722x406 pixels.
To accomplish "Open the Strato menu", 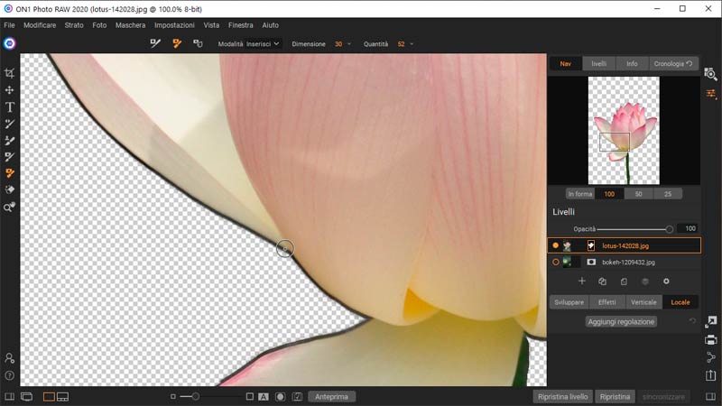I will tap(74, 25).
